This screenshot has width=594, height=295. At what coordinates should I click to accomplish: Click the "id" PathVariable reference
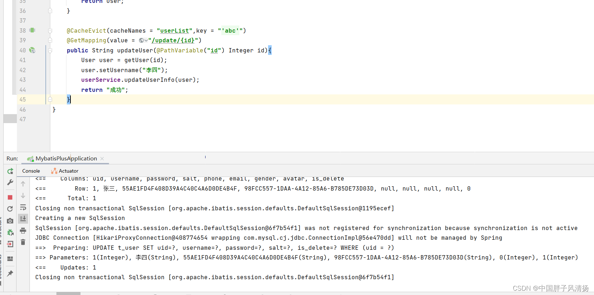(x=214, y=51)
